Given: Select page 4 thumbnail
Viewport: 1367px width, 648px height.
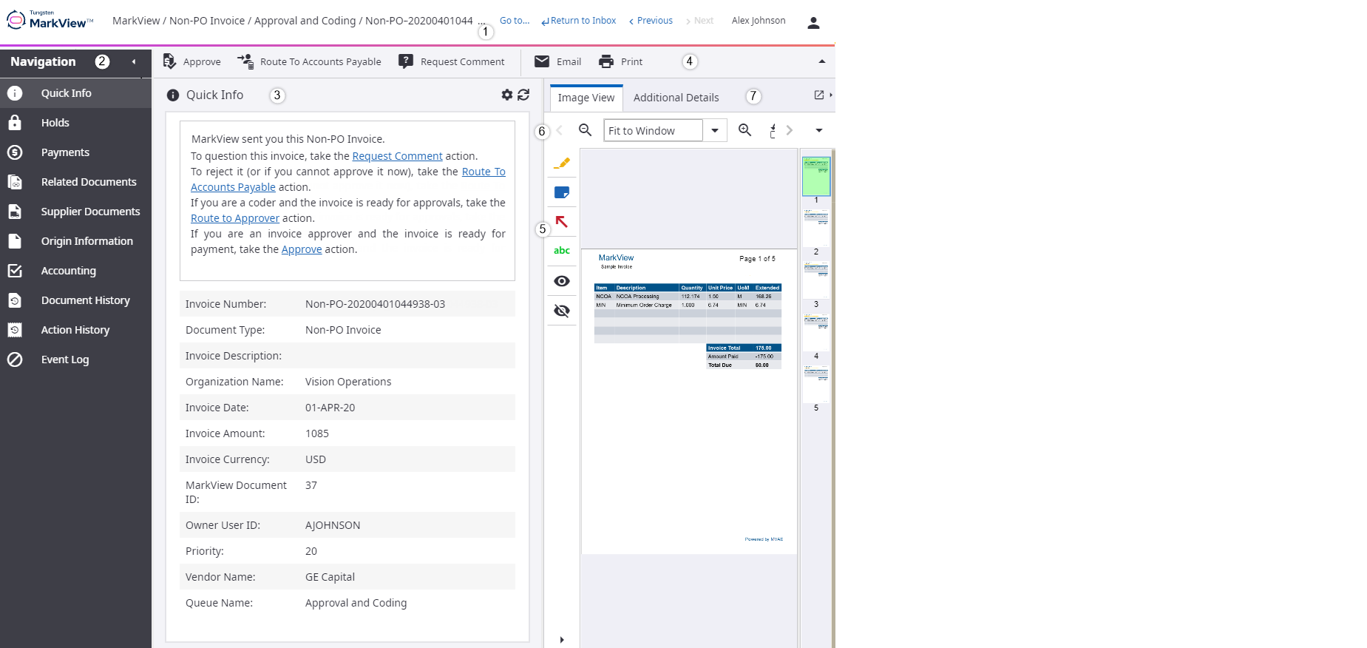Looking at the screenshot, I should [x=816, y=331].
